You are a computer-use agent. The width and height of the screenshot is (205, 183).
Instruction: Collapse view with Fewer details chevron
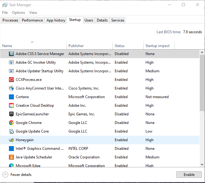[x=5, y=175]
